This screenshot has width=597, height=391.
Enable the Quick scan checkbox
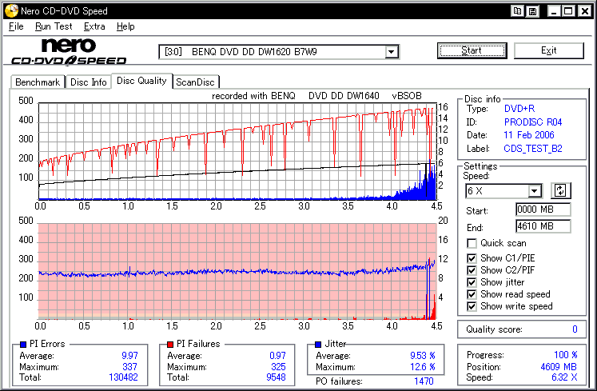(x=472, y=244)
